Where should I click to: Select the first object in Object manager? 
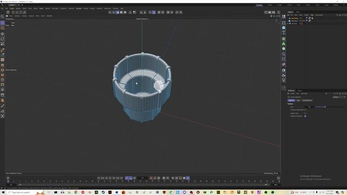point(294,18)
